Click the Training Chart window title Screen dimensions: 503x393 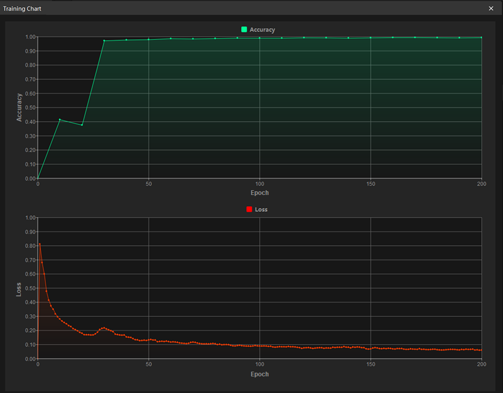(x=22, y=9)
